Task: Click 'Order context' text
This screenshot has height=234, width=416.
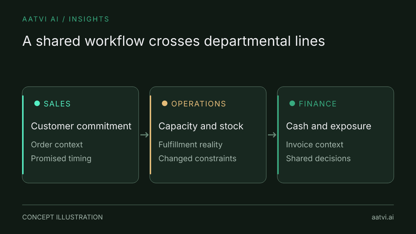Action: click(57, 145)
